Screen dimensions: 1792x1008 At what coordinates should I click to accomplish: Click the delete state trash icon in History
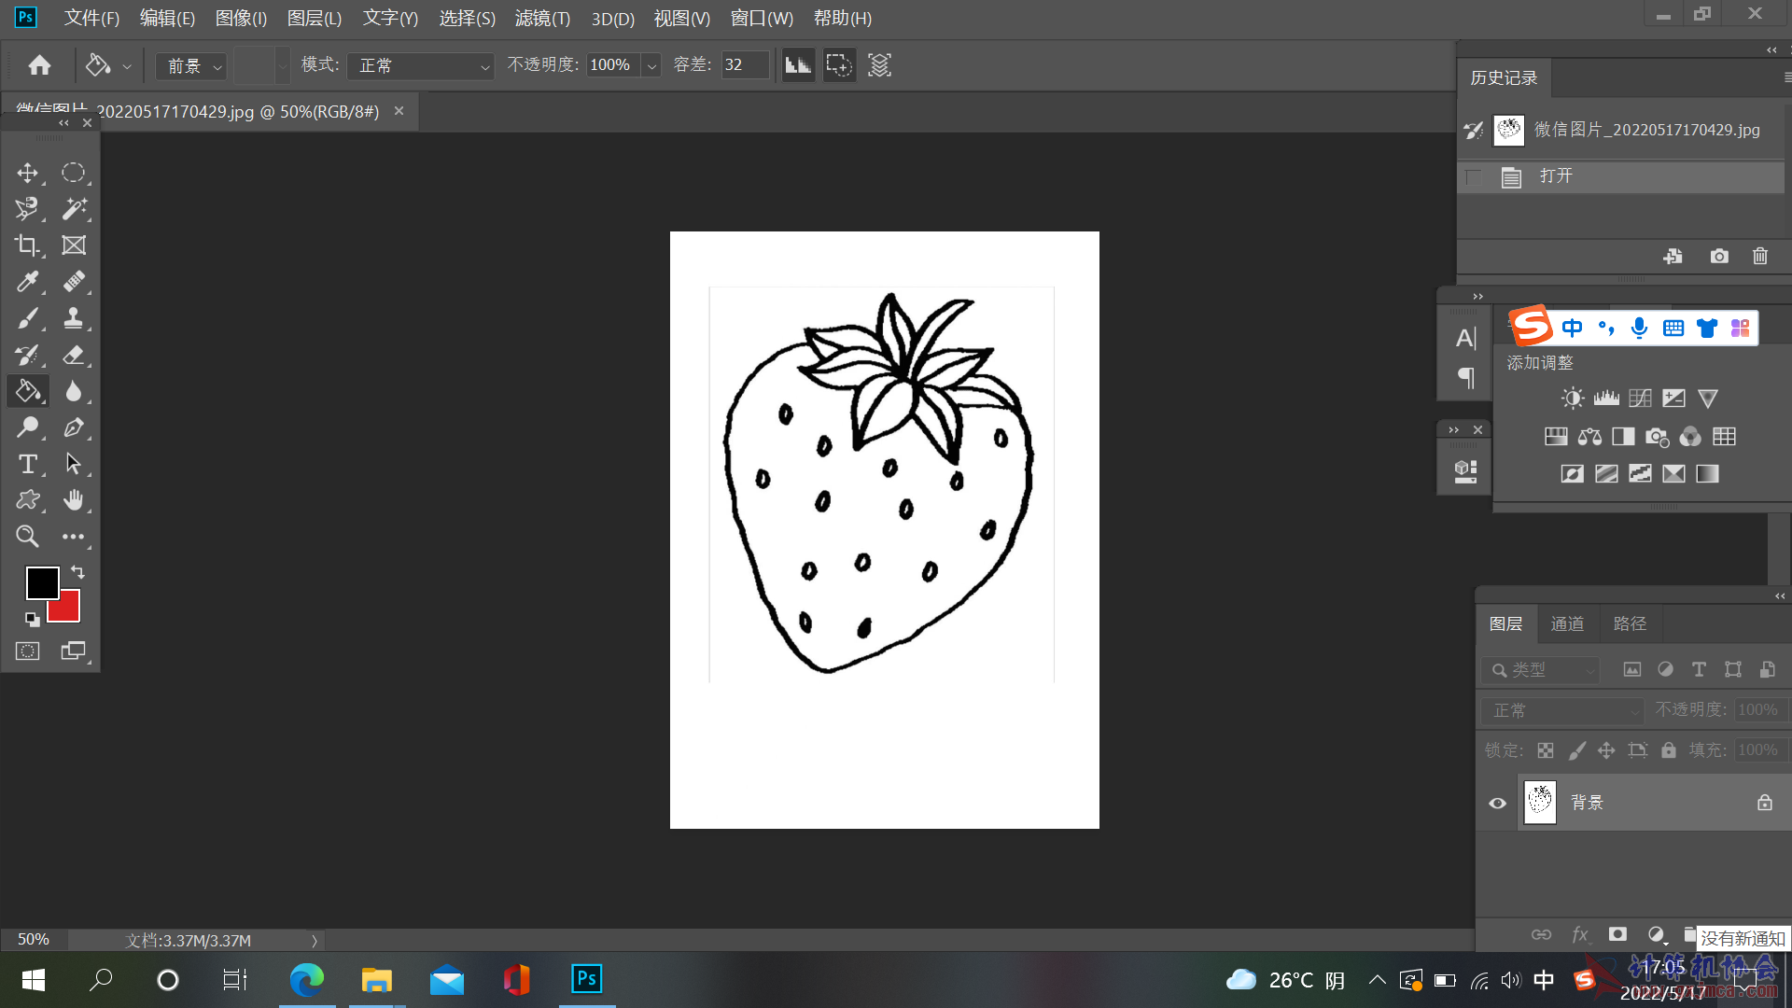point(1759,256)
